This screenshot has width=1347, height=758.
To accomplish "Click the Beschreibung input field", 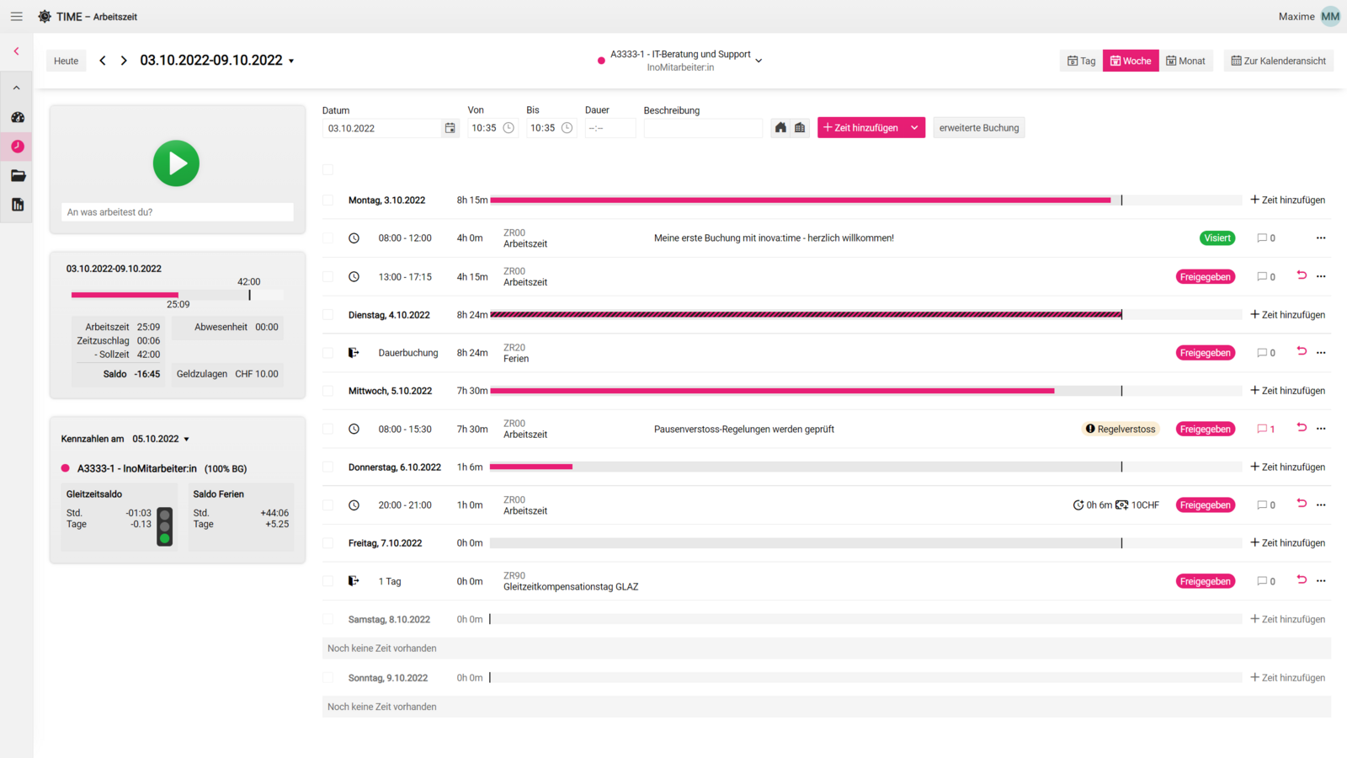I will [x=703, y=128].
